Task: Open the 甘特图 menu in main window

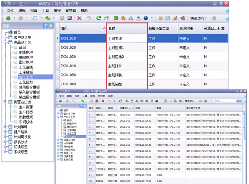Action: tap(71, 11)
